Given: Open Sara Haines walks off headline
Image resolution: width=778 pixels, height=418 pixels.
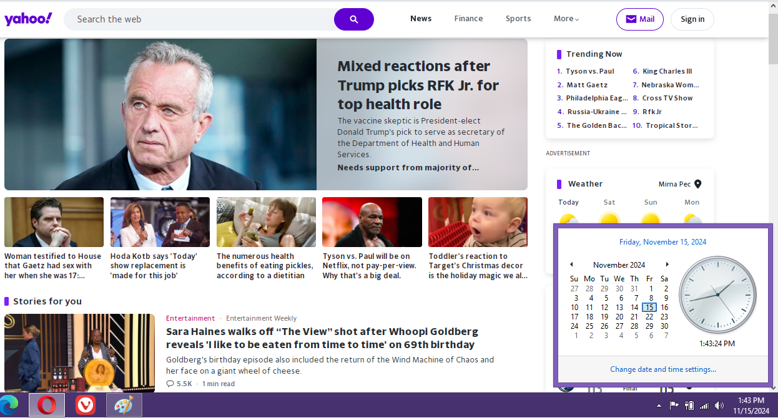Looking at the screenshot, I should [x=322, y=338].
